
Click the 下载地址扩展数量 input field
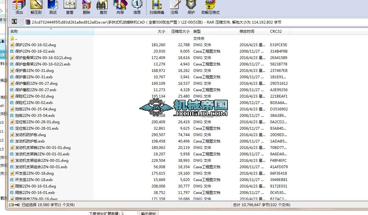pos(129,213)
